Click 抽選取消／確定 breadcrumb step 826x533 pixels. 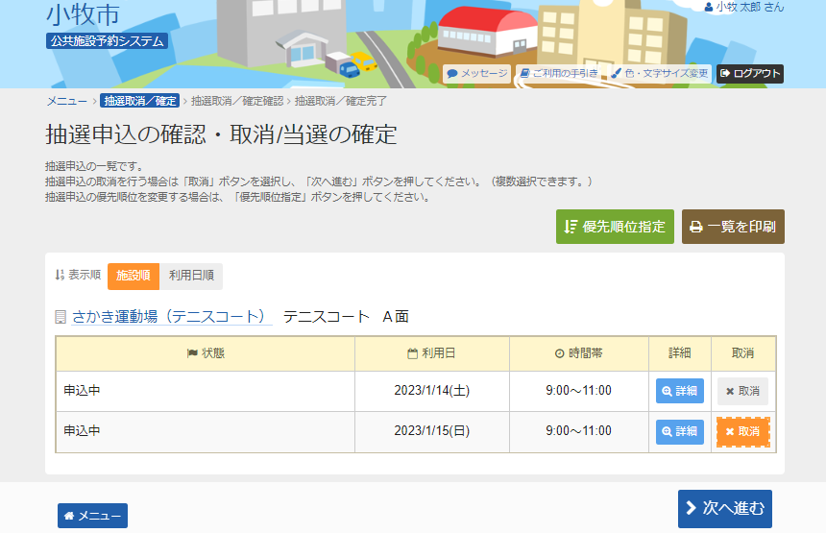pos(139,101)
